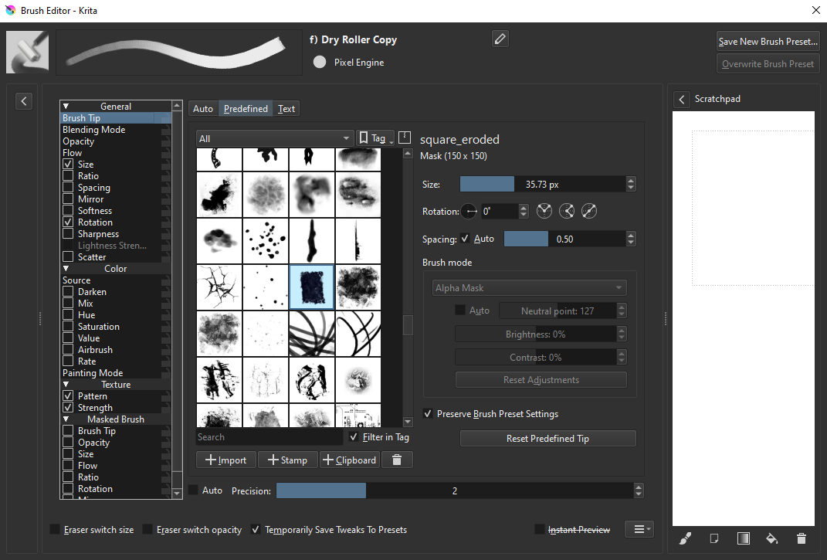Collapse the Scratchpad panel arrow

682,99
